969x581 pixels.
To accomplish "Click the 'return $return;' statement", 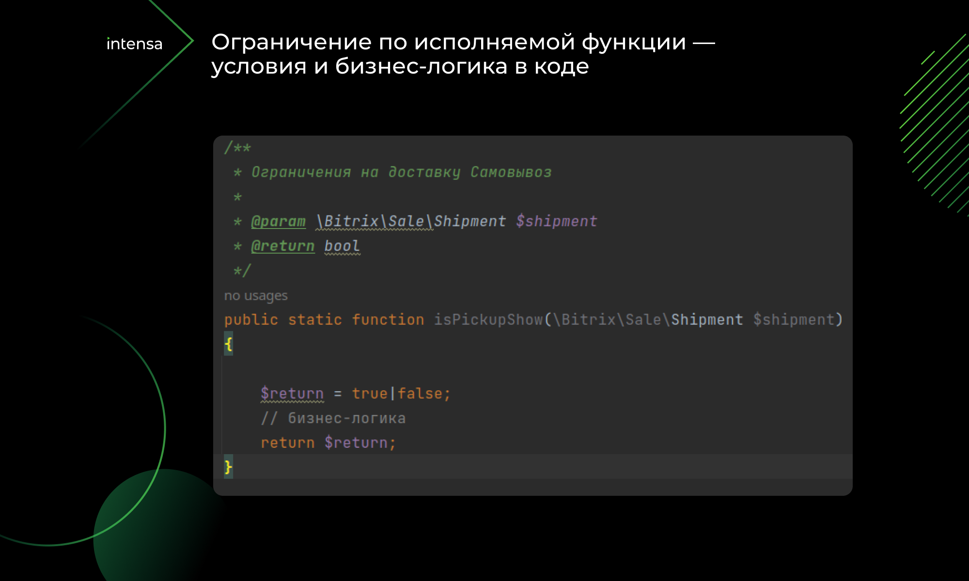I will coord(328,443).
